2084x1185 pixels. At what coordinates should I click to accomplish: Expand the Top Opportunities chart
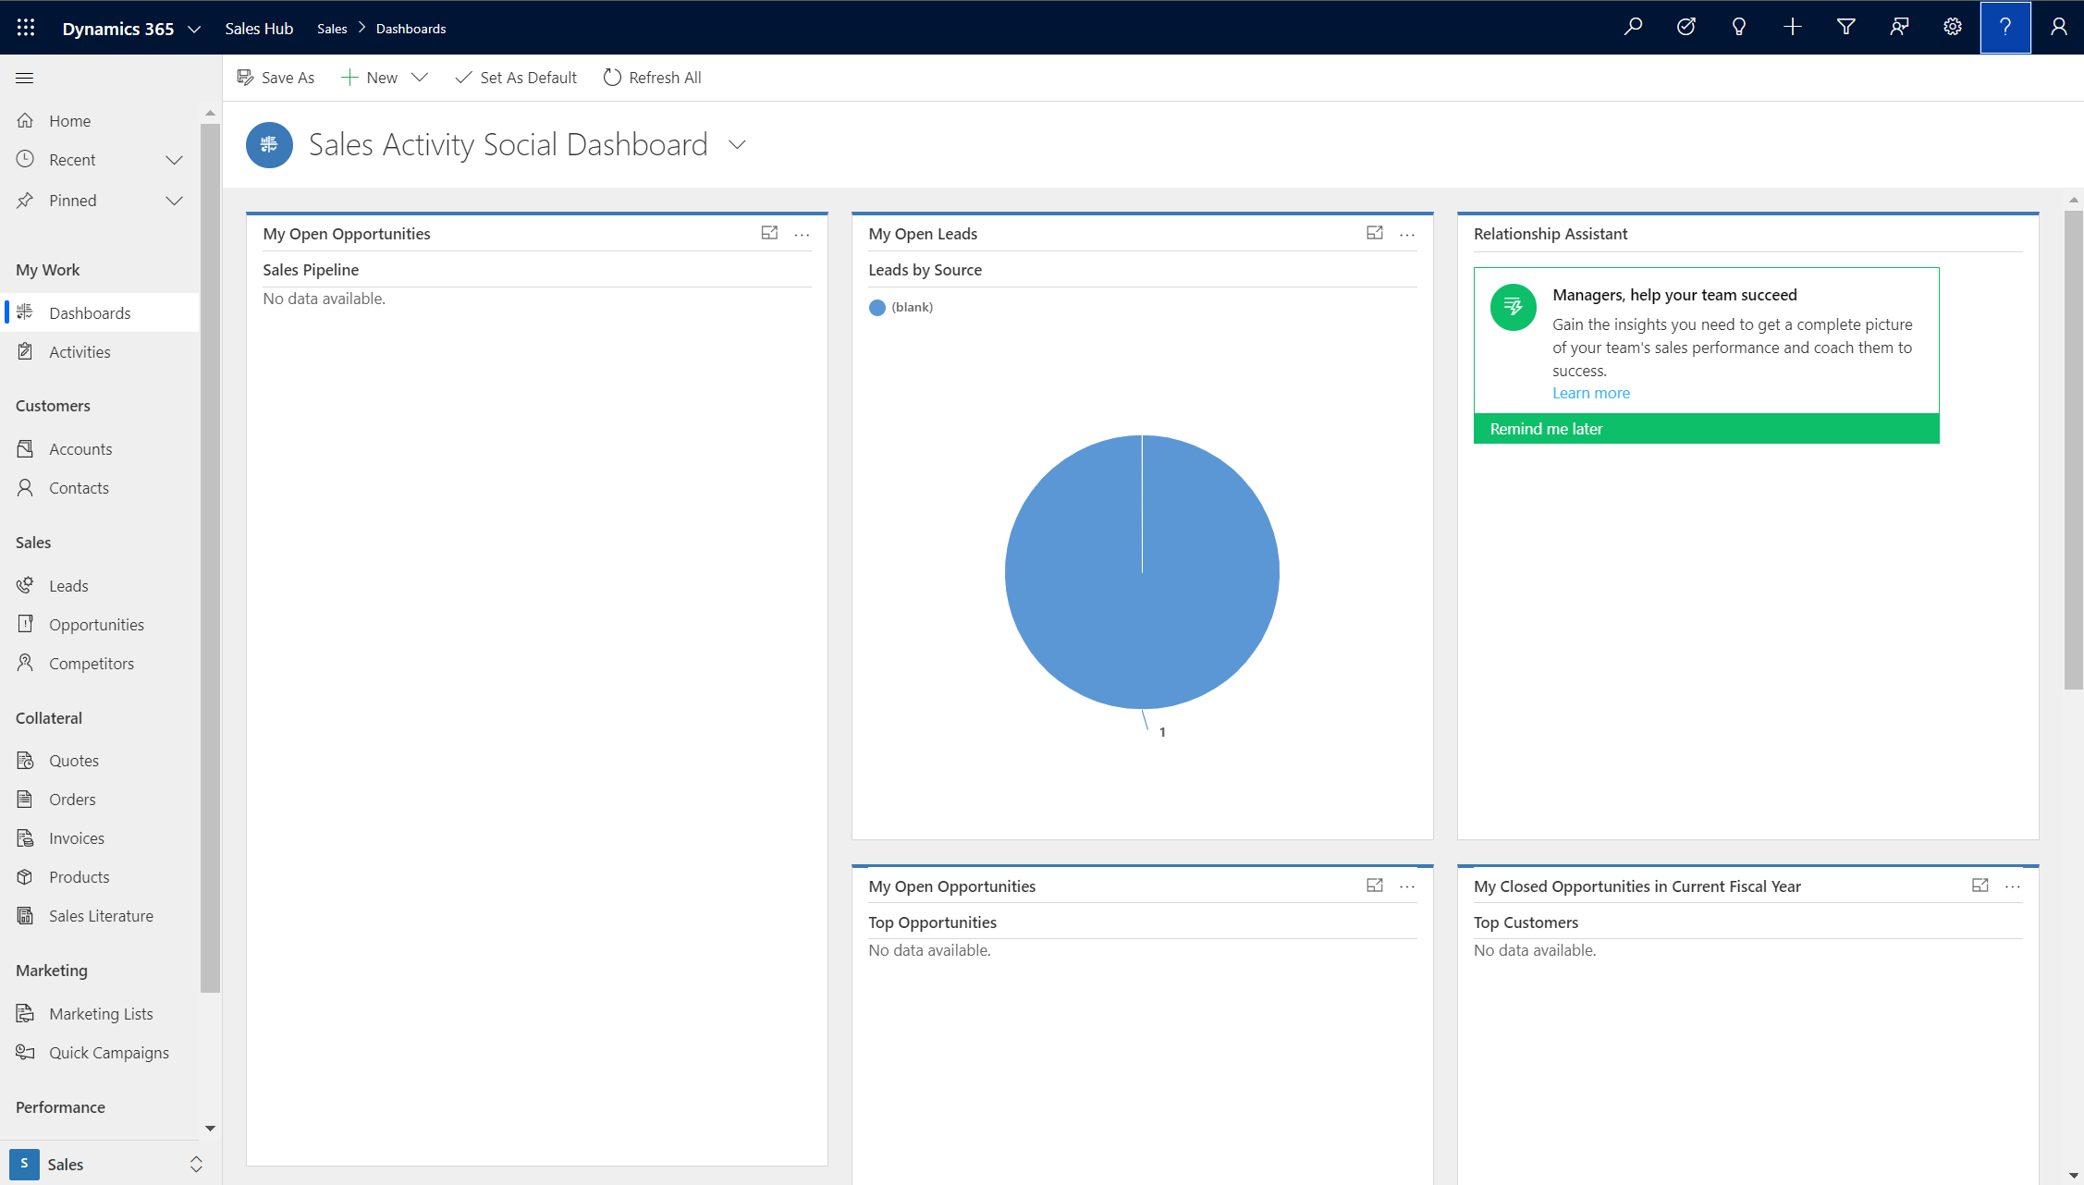1375,886
